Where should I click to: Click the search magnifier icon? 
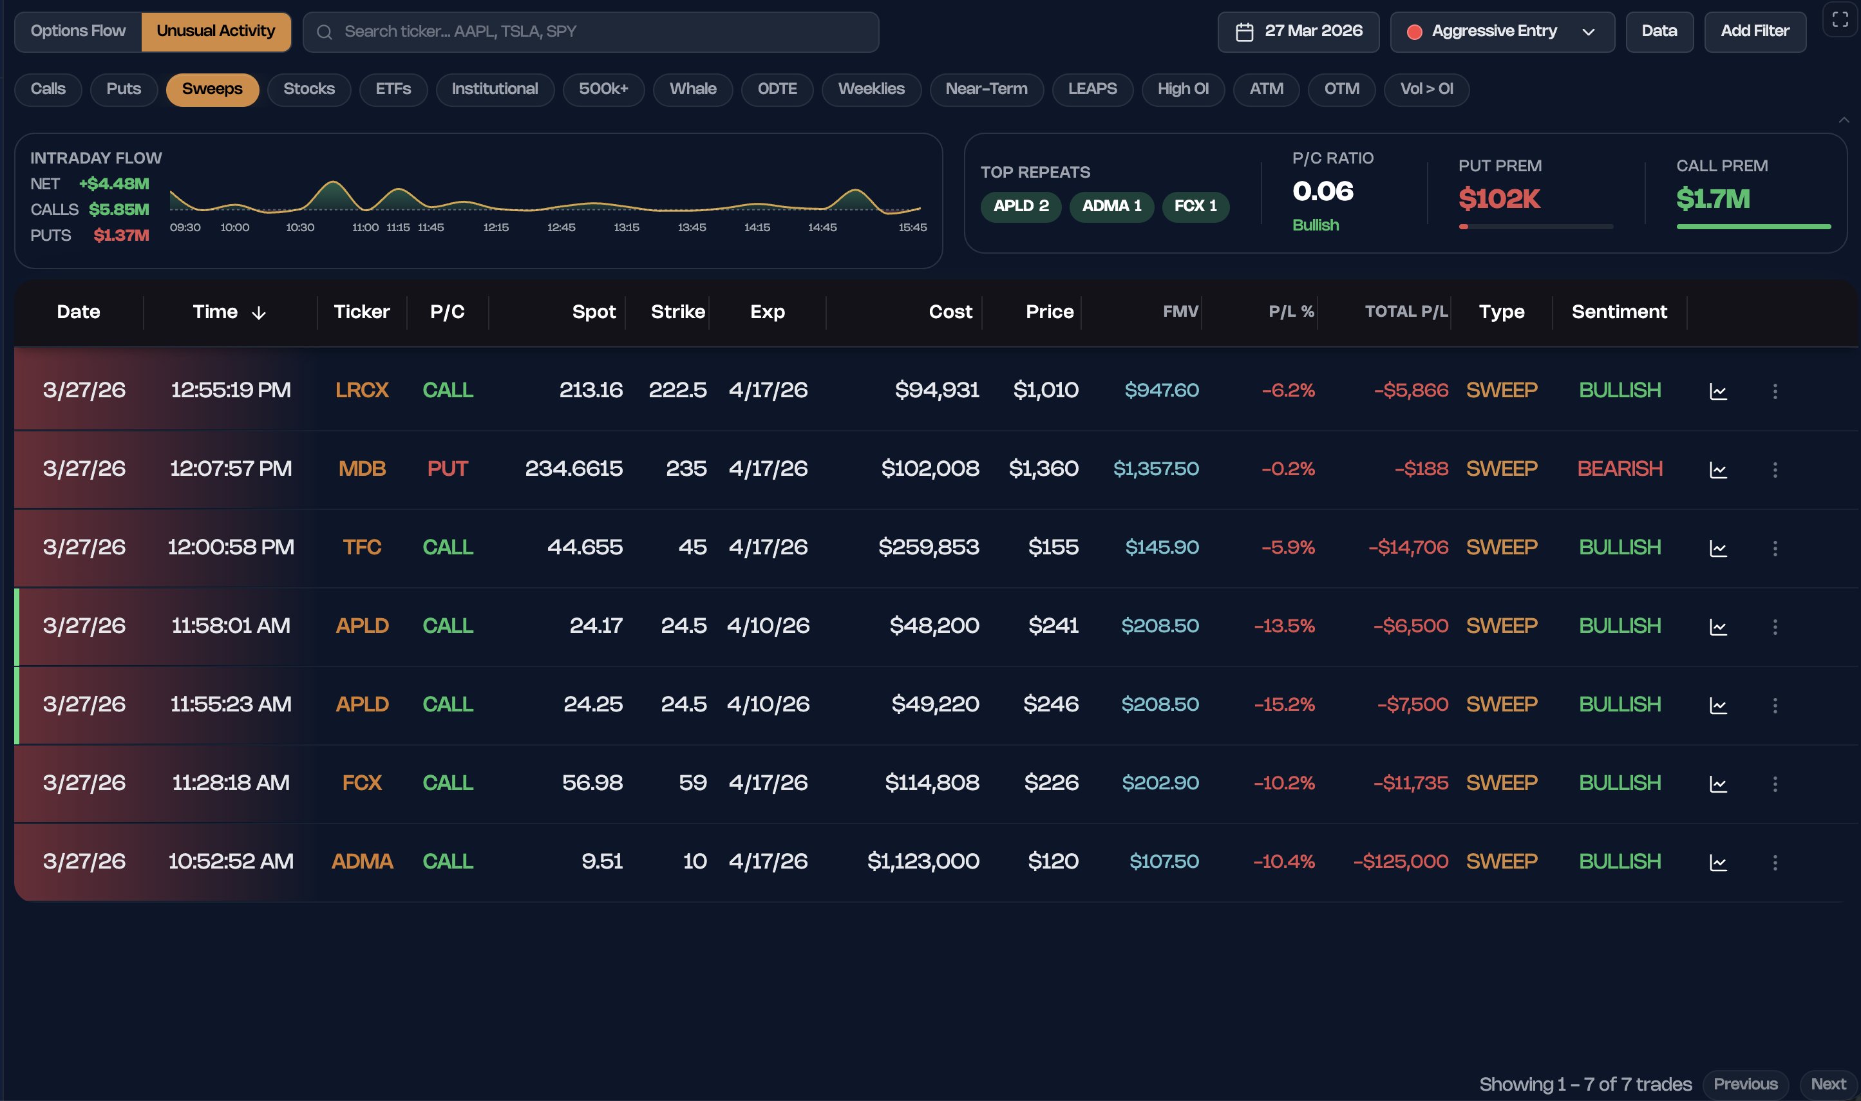coord(325,32)
